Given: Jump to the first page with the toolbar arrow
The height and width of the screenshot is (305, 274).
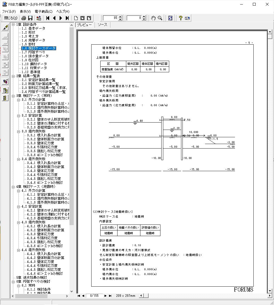Looking at the screenshot, I should 48,18.
